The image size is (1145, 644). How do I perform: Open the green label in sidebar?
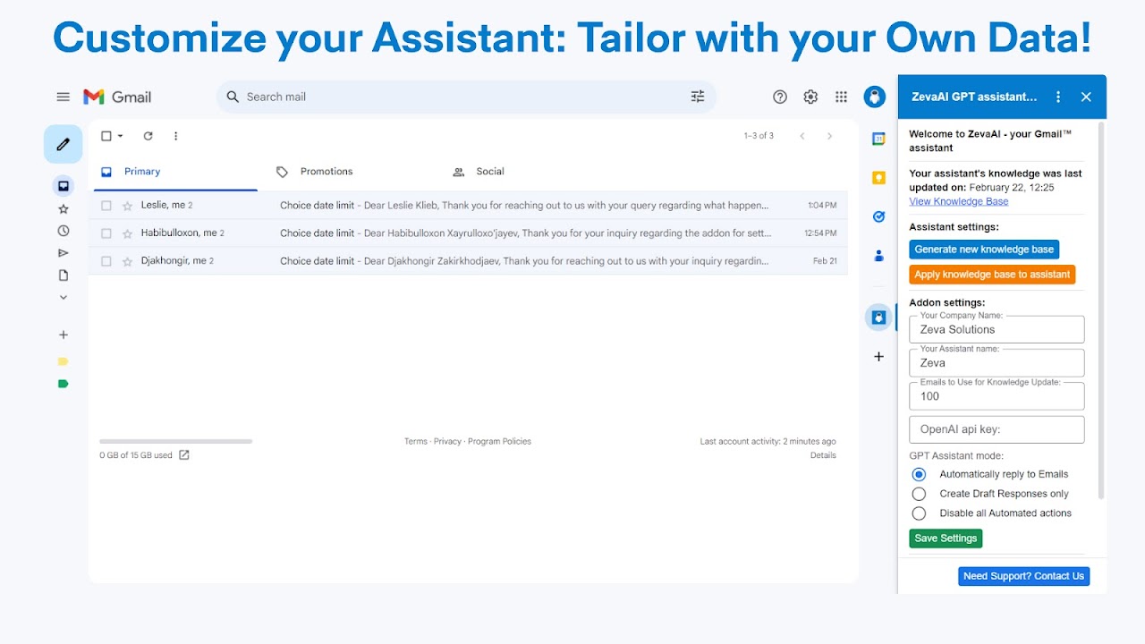pos(63,384)
